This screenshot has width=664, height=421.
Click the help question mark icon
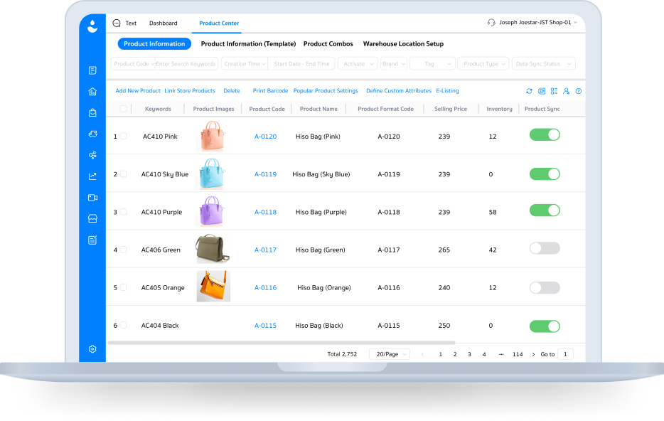[579, 91]
